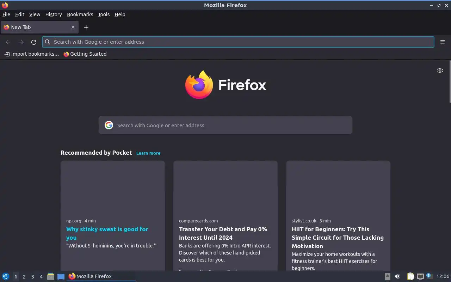The height and width of the screenshot is (282, 451).
Task: Click the volume speaker tray icon
Action: point(397,276)
